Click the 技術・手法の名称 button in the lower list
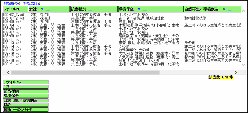Image resolution: width=248 pixels, height=113 pixels. pos(26,109)
